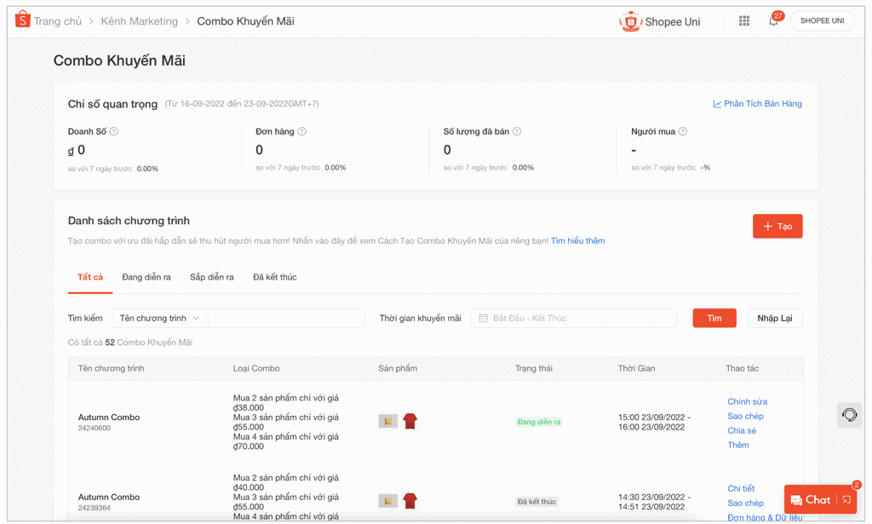The width and height of the screenshot is (872, 524).
Task: Open the Tìm hiểu thêm link
Action: (x=578, y=241)
